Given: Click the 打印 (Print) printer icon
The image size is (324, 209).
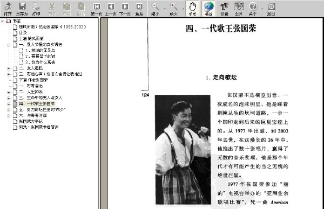Looking at the screenshot, I should pos(36,6).
